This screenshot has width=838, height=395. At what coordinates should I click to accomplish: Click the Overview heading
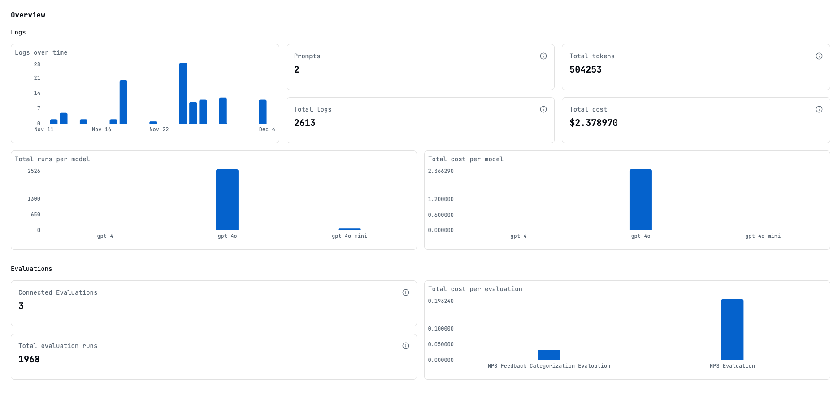coord(28,15)
